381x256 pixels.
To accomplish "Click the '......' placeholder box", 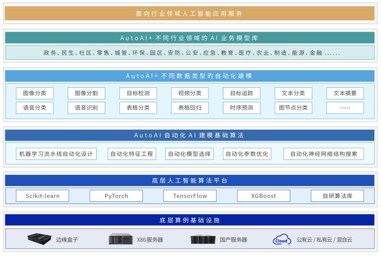I will coord(345,108).
